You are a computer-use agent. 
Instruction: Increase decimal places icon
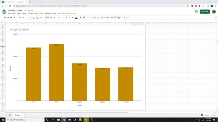[36, 18]
